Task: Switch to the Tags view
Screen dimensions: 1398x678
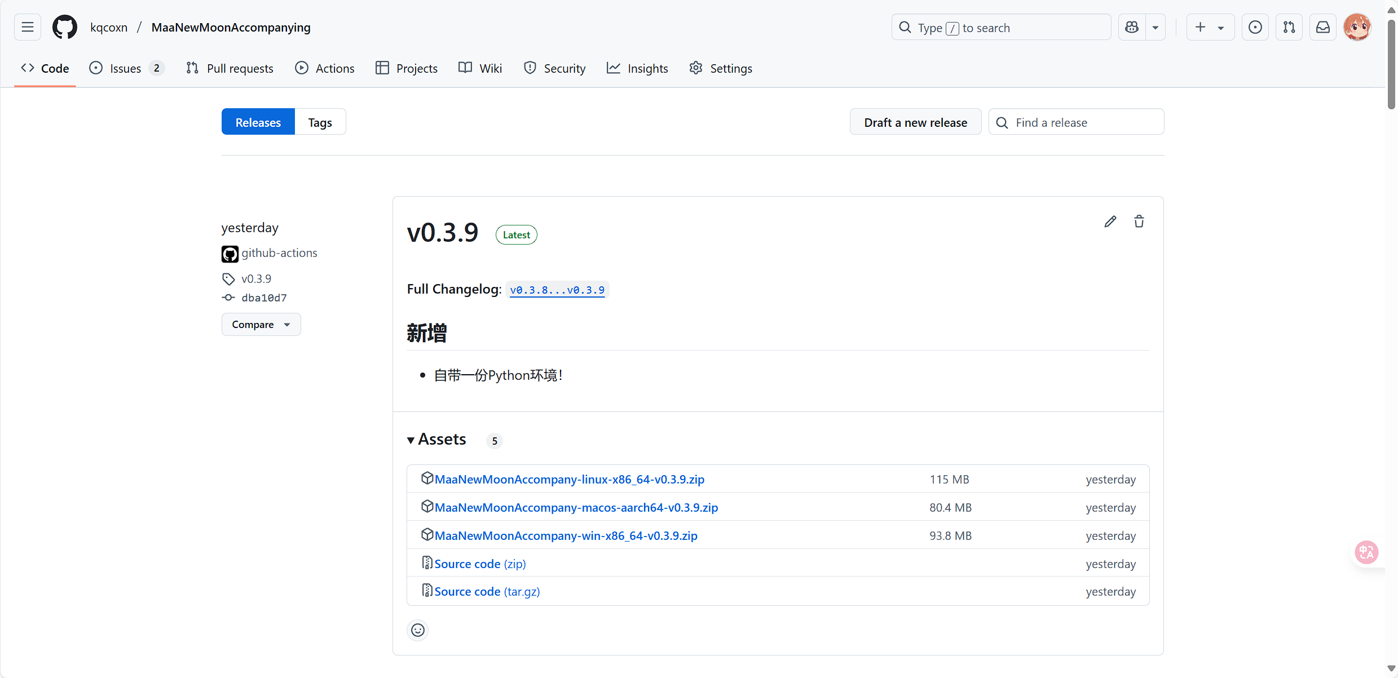Action: (320, 122)
